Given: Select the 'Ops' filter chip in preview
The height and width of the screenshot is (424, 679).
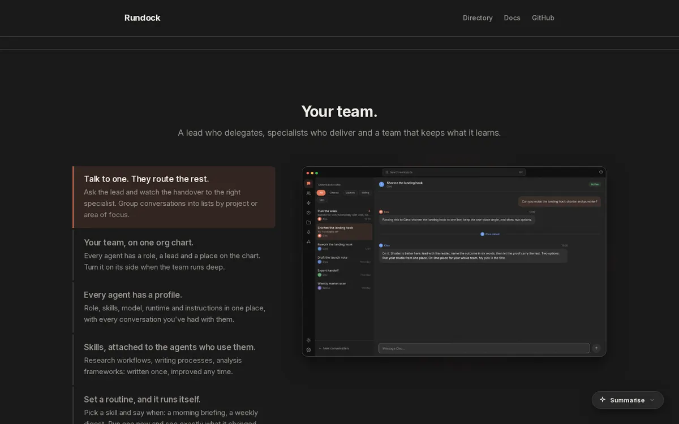Looking at the screenshot, I should tap(321, 200).
